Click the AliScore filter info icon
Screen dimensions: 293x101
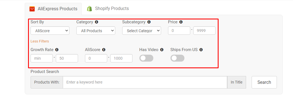(x=104, y=50)
